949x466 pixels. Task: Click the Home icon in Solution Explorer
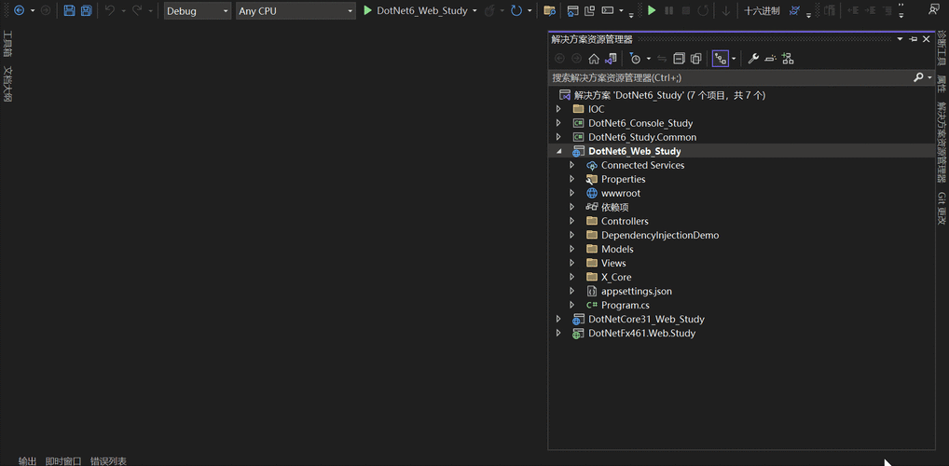594,59
